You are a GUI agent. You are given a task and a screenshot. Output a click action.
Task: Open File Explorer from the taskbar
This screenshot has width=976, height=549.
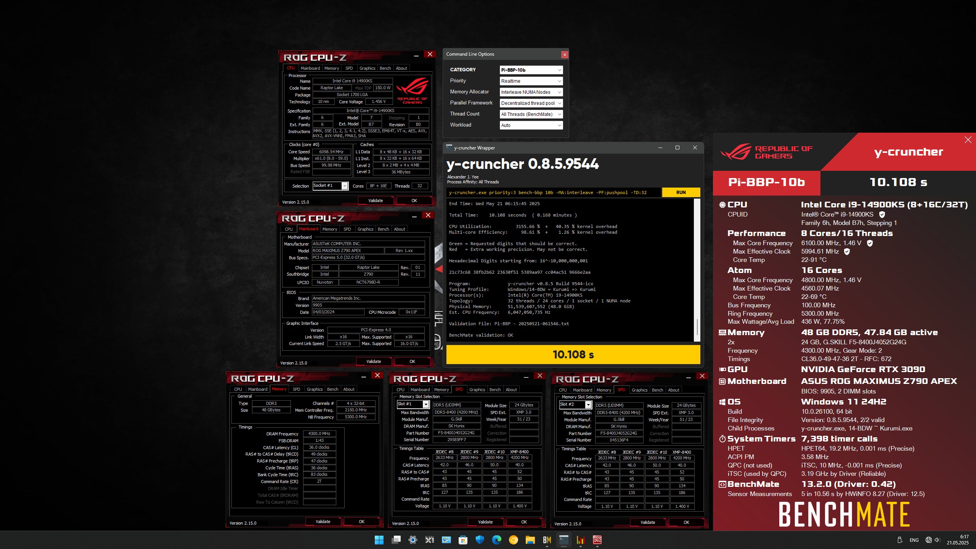click(530, 540)
